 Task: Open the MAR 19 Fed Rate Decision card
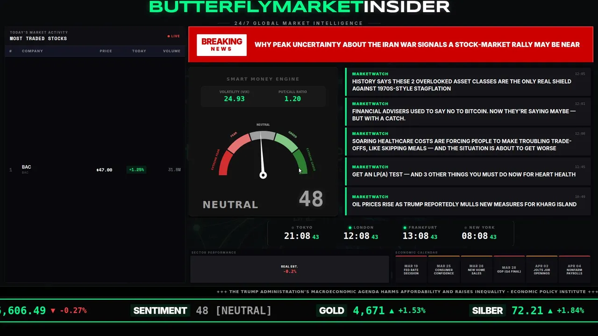pos(411,269)
